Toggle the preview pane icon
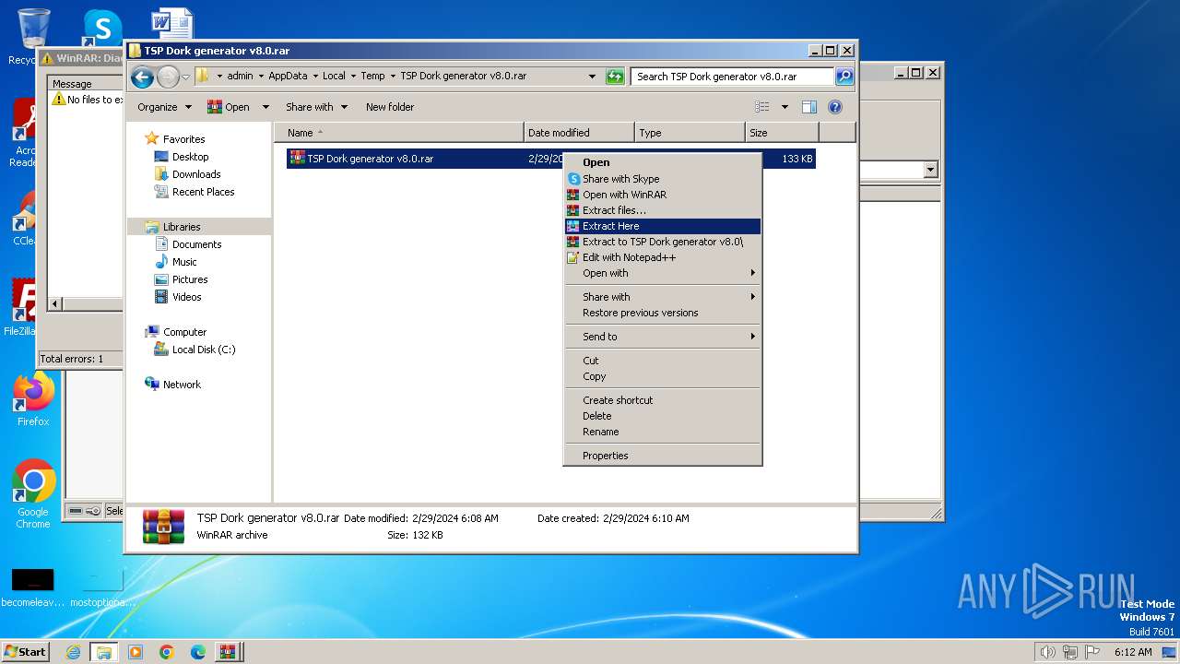This screenshot has height=664, width=1180. point(808,107)
